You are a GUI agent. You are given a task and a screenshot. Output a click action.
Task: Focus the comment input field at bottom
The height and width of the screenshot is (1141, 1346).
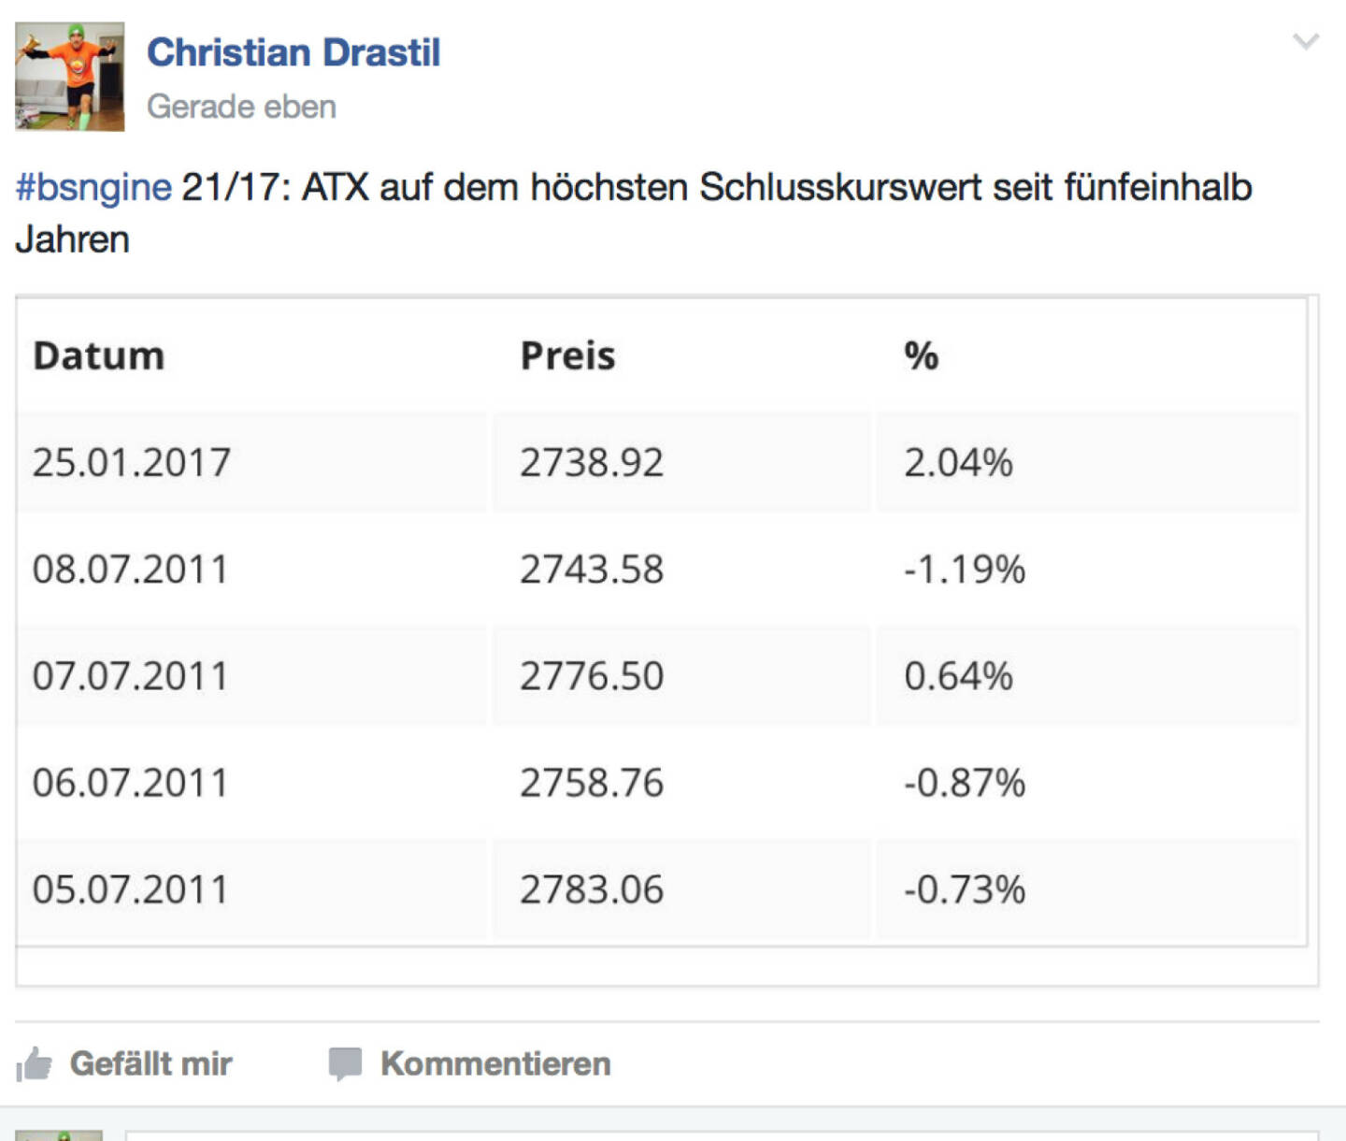click(x=729, y=1134)
